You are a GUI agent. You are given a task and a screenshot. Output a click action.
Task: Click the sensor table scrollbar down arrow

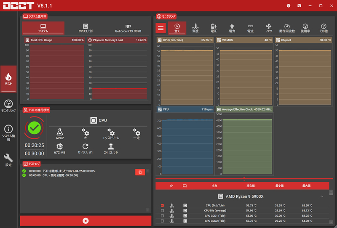331,222
